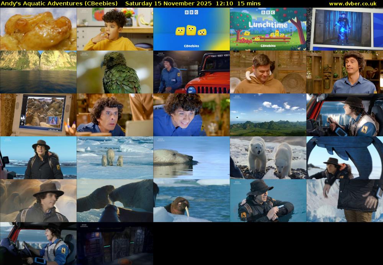The width and height of the screenshot is (383, 265).
Task: Click the pancake with syrup thumbnail
Action: (38, 29)
